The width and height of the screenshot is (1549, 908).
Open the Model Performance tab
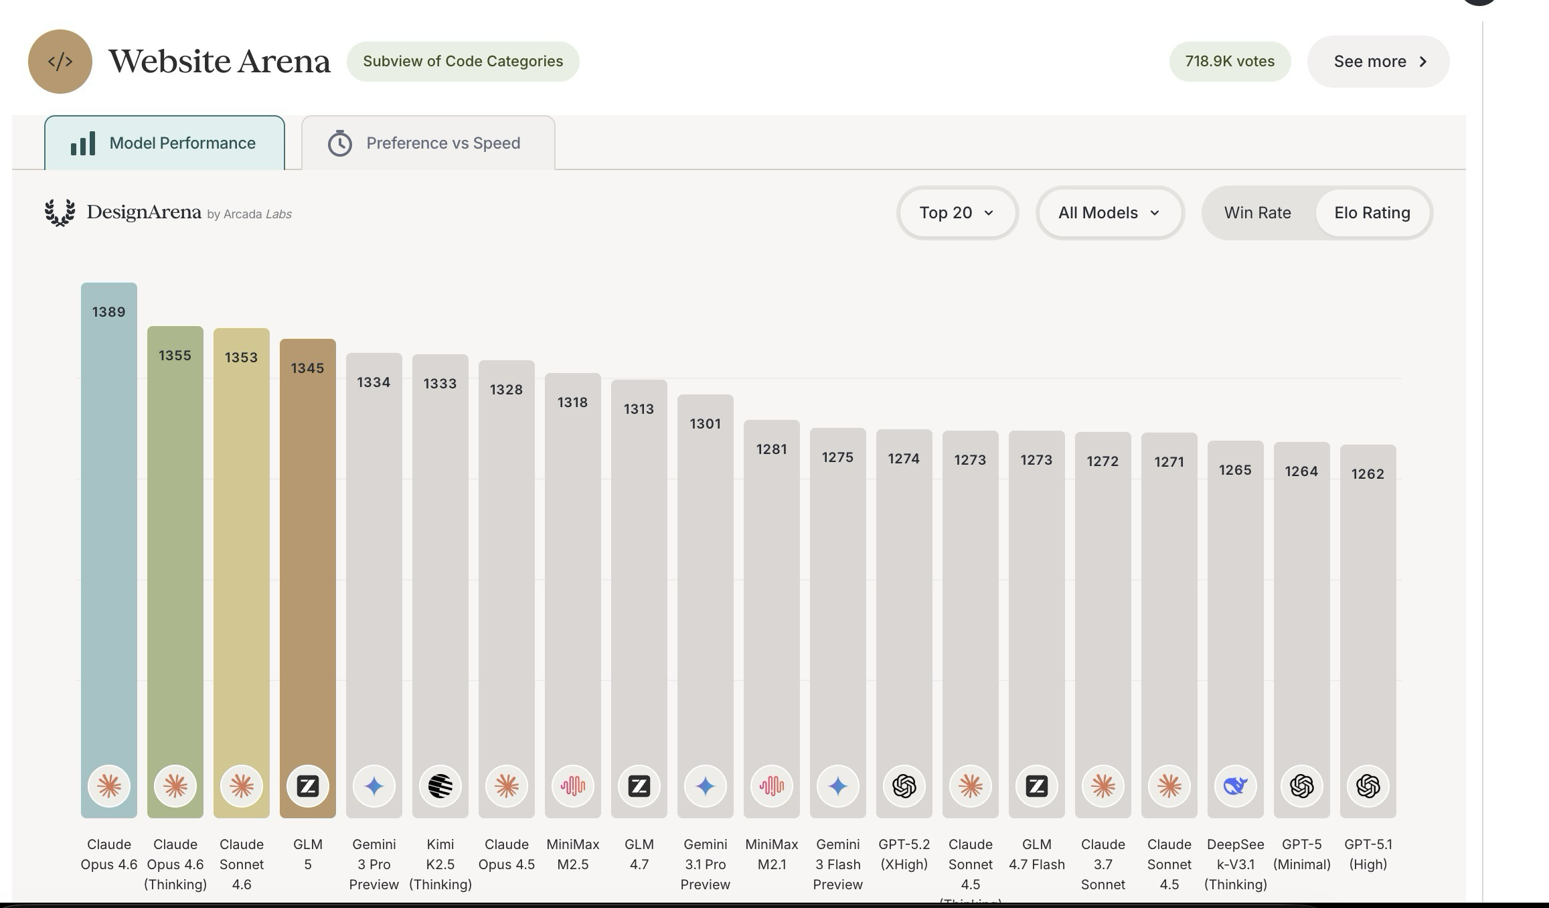tap(165, 143)
